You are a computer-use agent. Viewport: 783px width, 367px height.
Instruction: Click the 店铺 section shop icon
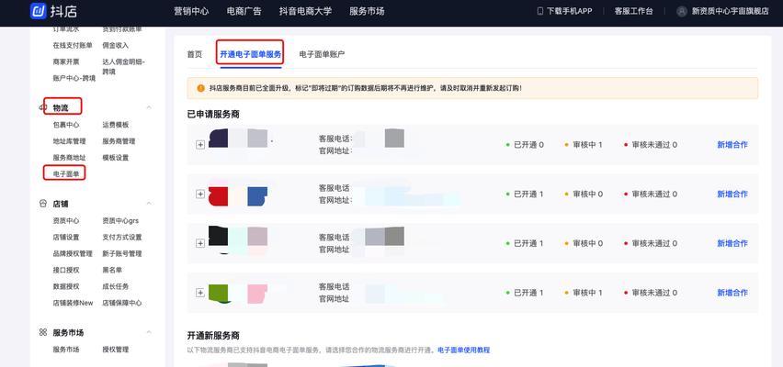coord(43,204)
